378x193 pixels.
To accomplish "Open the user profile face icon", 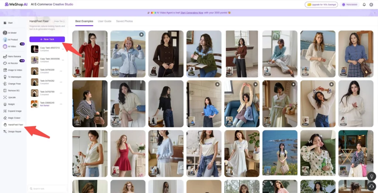I will coord(372,4).
